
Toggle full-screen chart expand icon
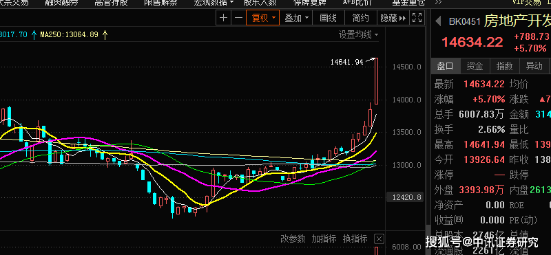[x=417, y=18]
